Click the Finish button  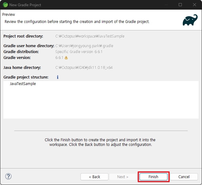(153, 177)
